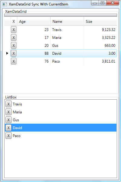Select Maria item in ListBox

pyautogui.click(x=61, y=112)
